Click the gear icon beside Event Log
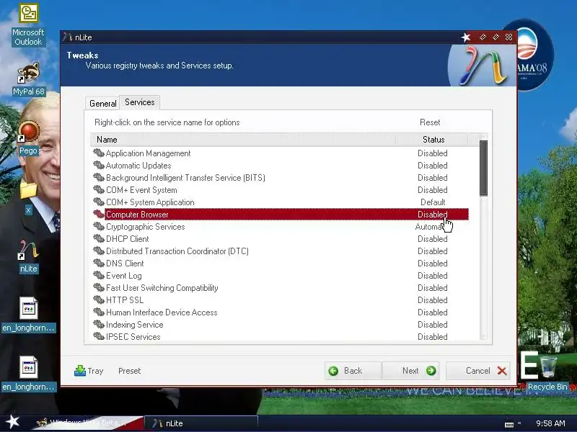The image size is (577, 432). tap(99, 275)
